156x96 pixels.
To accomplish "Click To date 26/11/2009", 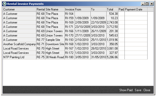I will coord(99,31).
